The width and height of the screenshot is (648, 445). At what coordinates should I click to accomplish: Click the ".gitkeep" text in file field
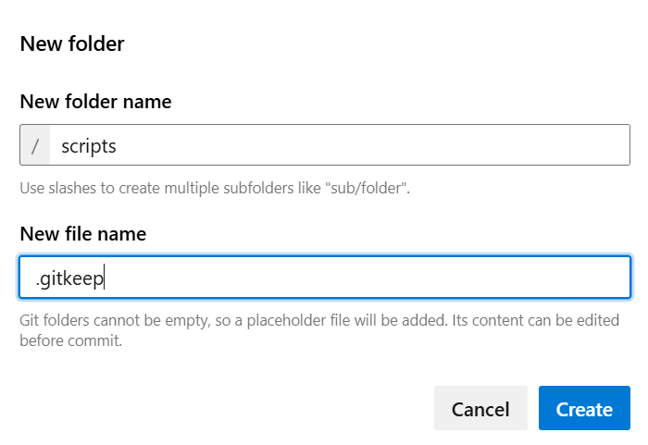pos(69,278)
